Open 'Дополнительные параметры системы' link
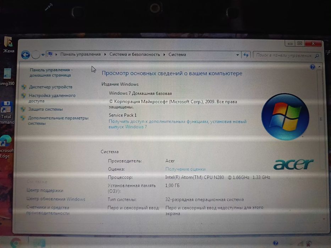Viewport: 331px width, 248px height. click(58, 120)
